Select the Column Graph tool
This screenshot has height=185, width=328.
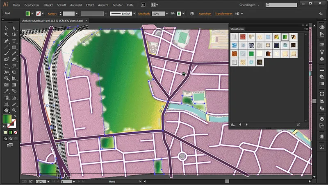pos(14,98)
